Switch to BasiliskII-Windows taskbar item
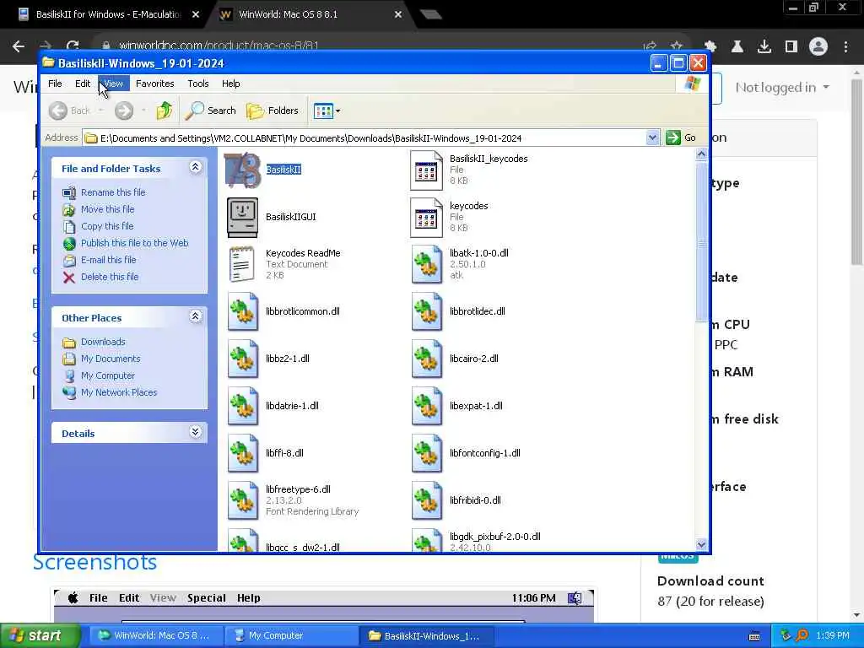 point(426,636)
